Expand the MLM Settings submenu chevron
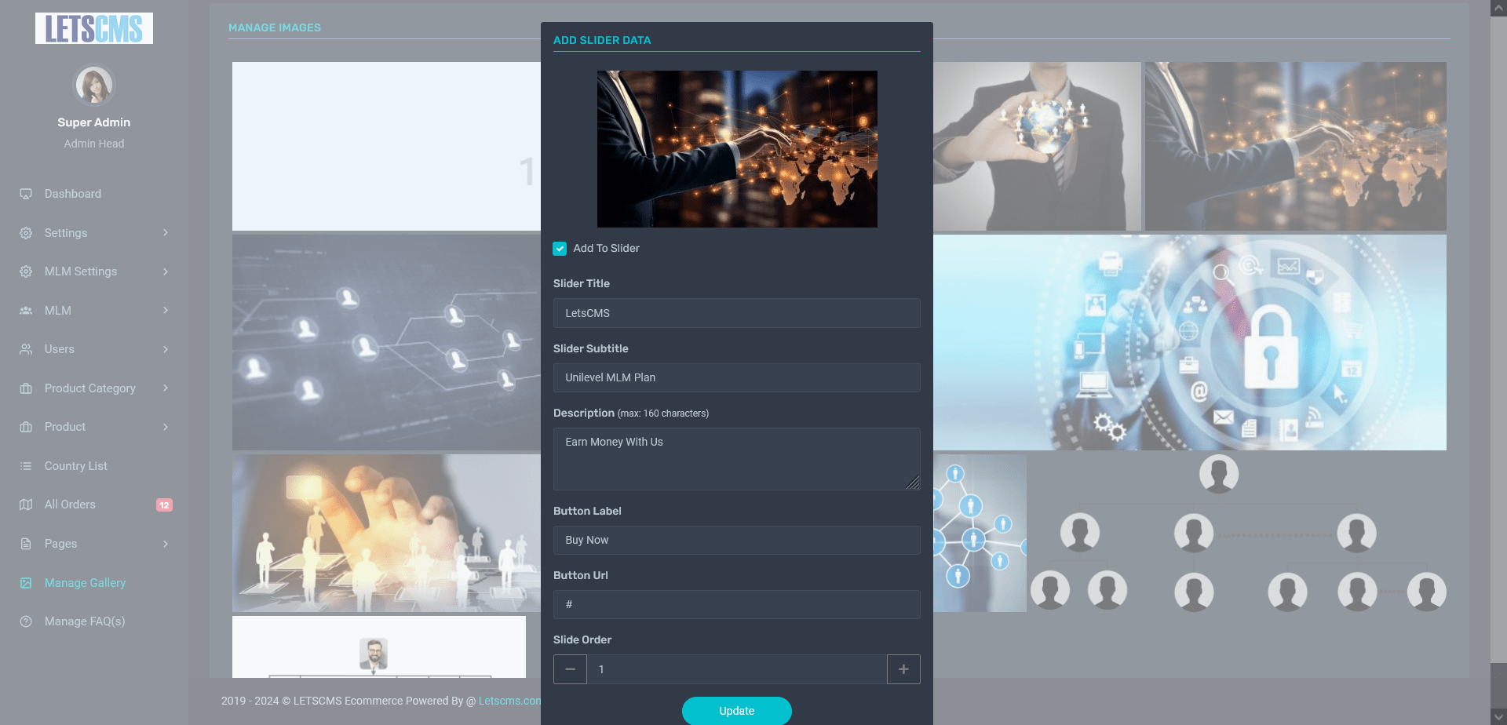 (x=166, y=271)
